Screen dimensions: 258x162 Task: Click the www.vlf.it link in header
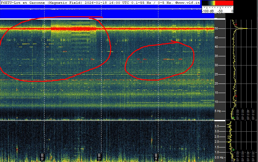189,3
